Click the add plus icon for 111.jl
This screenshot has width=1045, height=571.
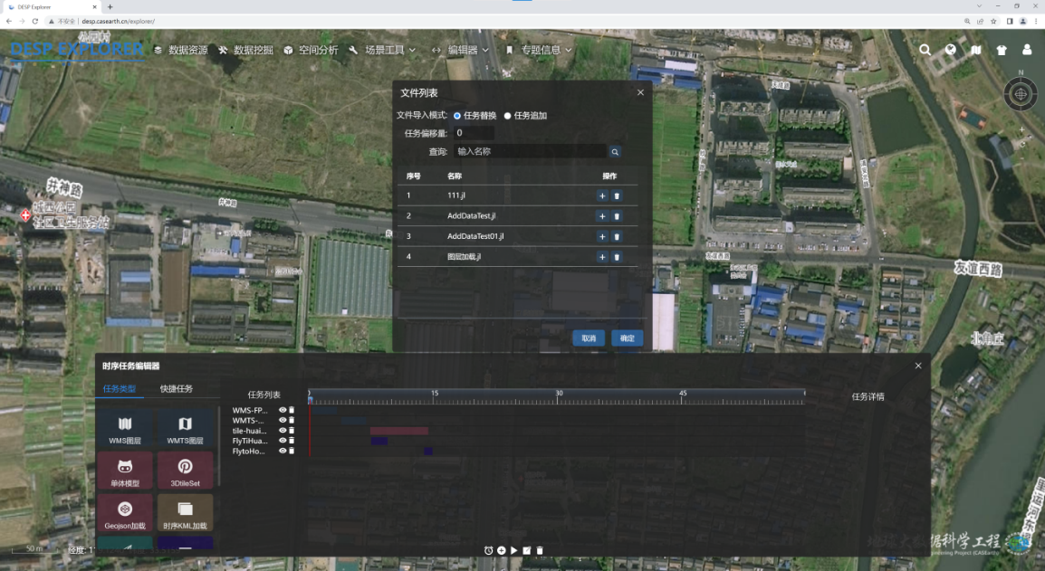click(x=602, y=195)
